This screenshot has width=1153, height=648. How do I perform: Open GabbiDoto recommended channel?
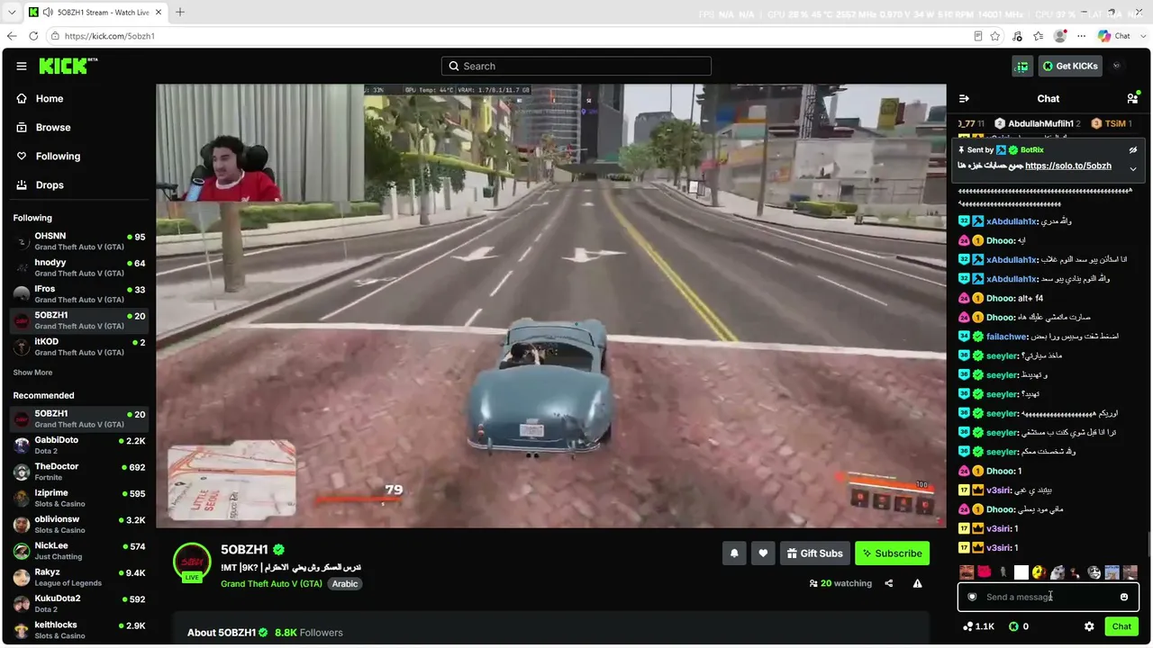79,445
